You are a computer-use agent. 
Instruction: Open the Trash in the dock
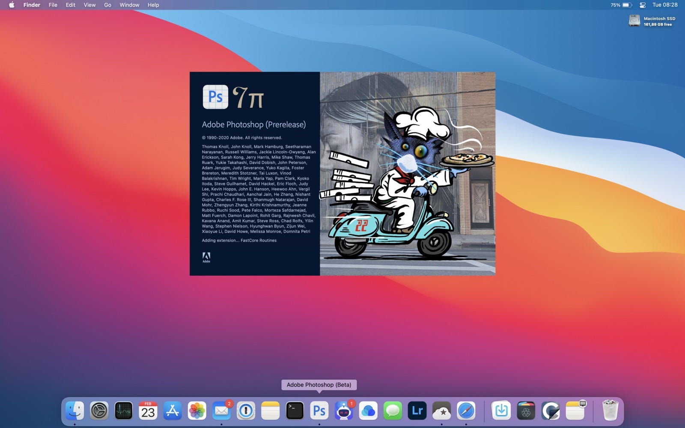coord(610,410)
